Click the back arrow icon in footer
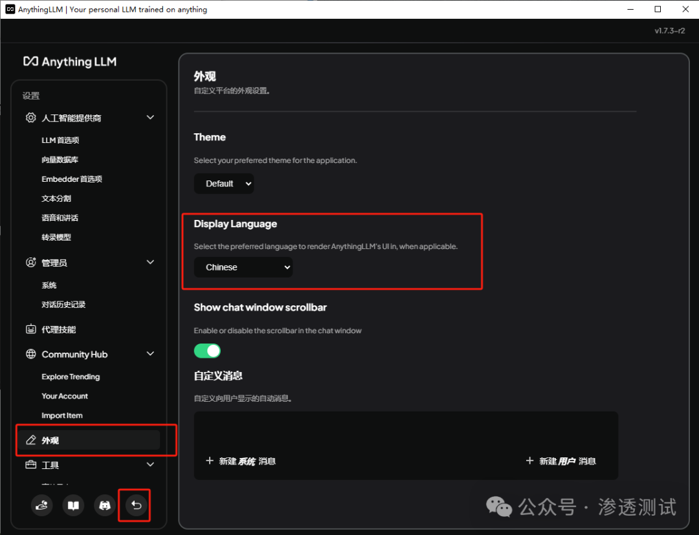The image size is (699, 535). pyautogui.click(x=137, y=506)
